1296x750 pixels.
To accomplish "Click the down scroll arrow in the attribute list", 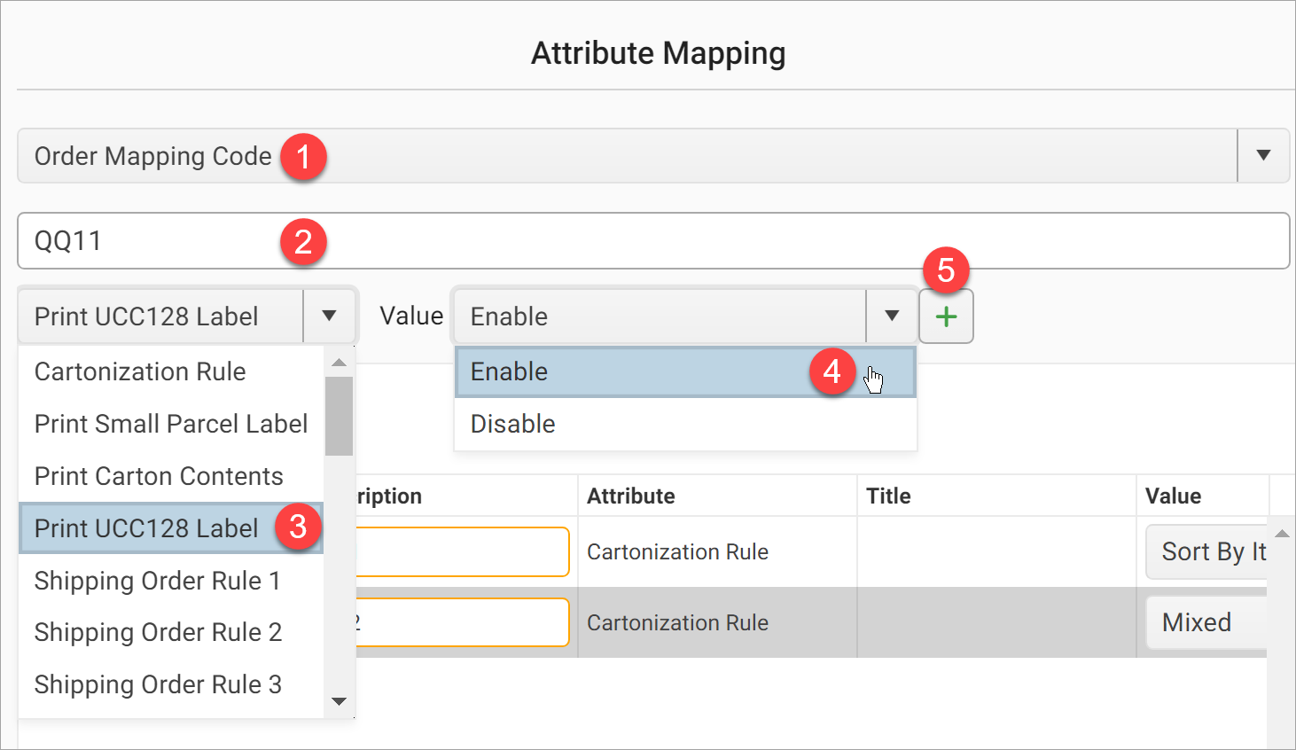I will (x=339, y=701).
